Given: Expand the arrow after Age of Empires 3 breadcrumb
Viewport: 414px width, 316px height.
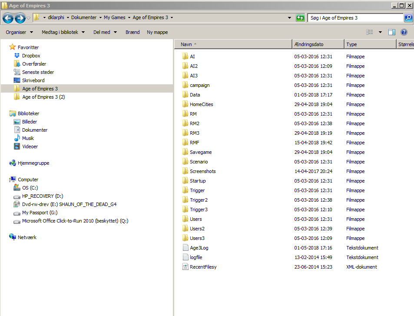Looking at the screenshot, I should pyautogui.click(x=172, y=17).
